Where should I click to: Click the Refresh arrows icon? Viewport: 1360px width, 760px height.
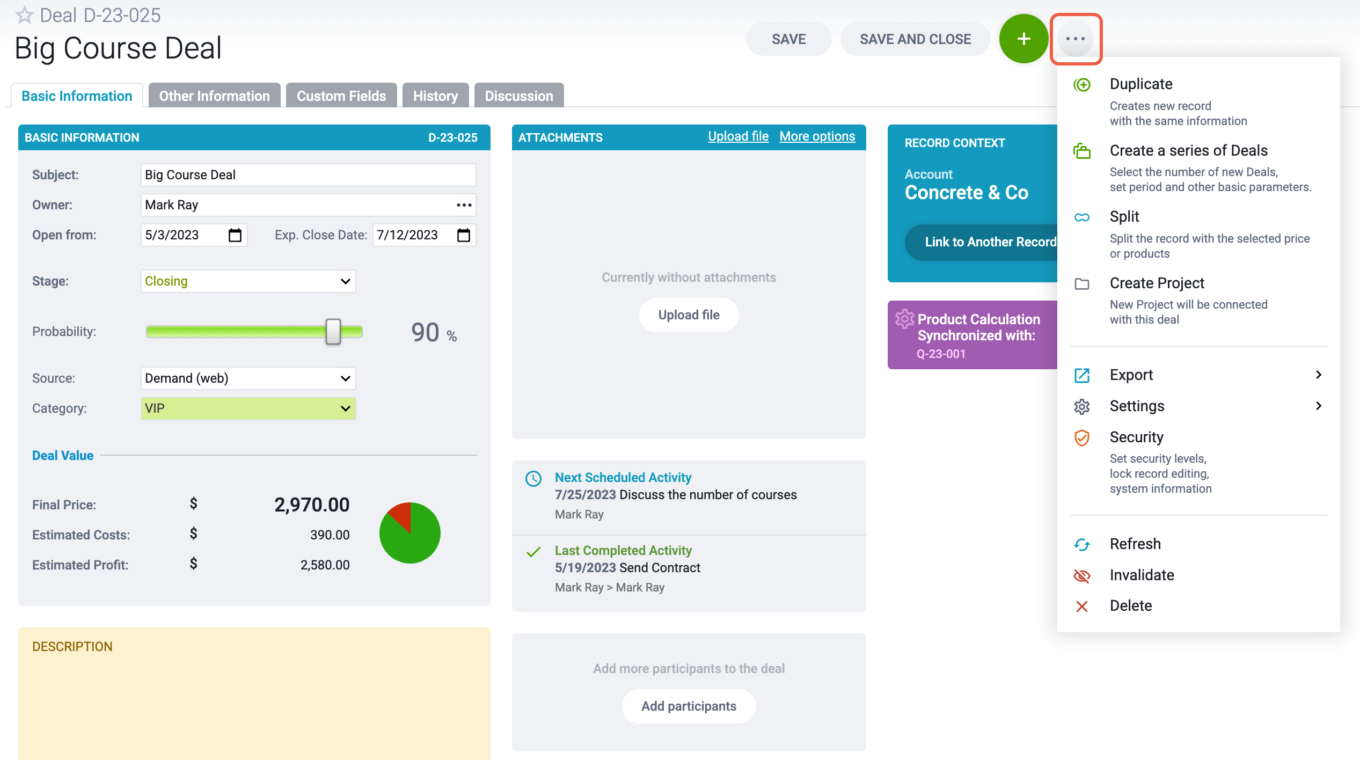(x=1082, y=544)
